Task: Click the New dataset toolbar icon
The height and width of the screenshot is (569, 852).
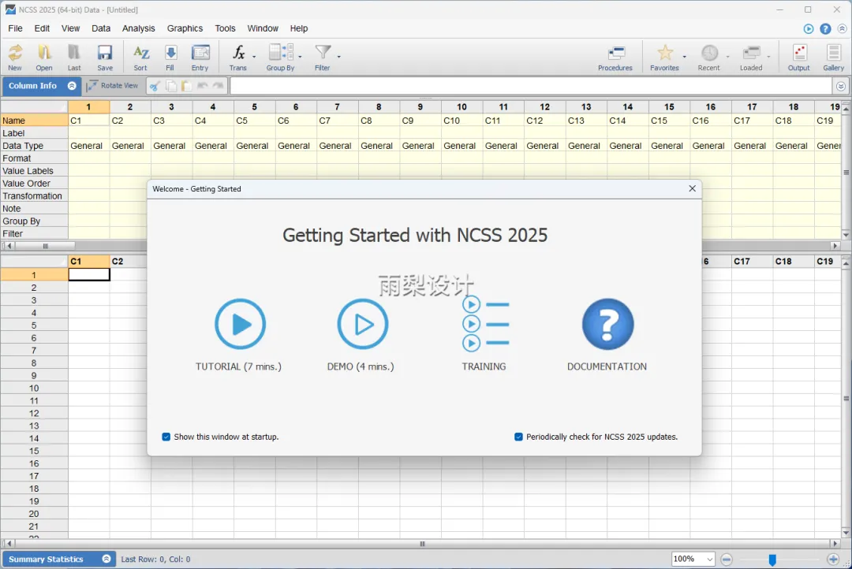Action: (15, 57)
